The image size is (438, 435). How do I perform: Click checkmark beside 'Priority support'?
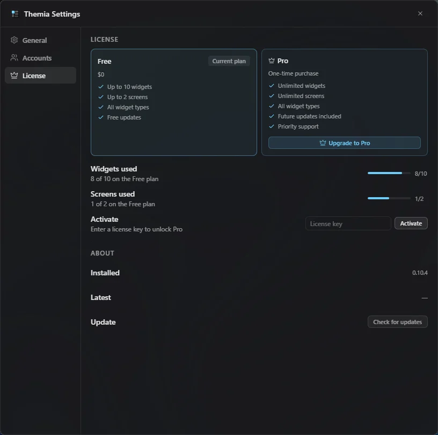point(272,126)
